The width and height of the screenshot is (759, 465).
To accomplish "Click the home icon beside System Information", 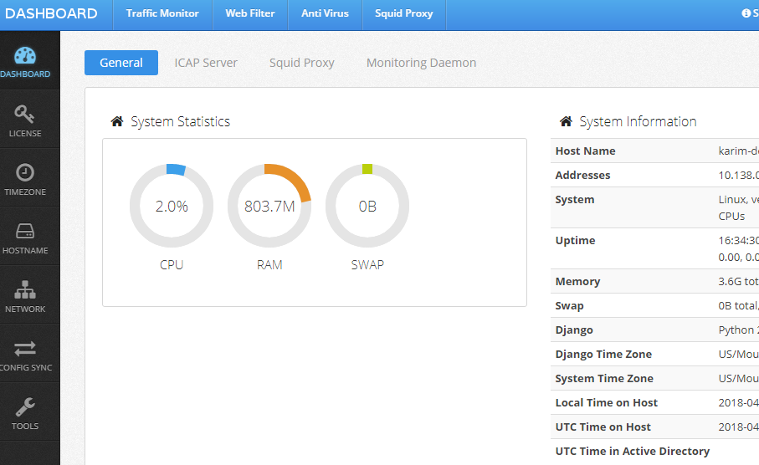I will 566,121.
